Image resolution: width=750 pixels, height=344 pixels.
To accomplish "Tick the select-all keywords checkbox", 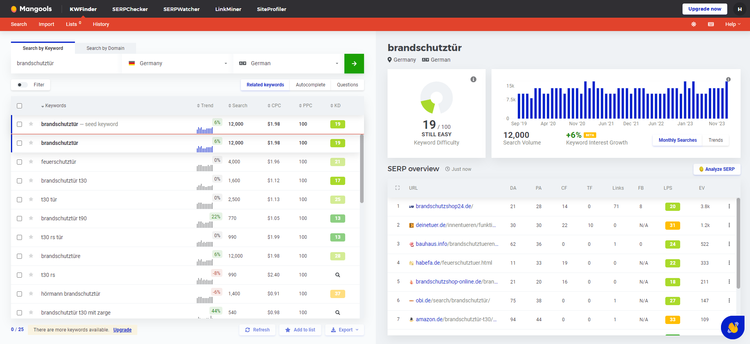I will point(19,106).
